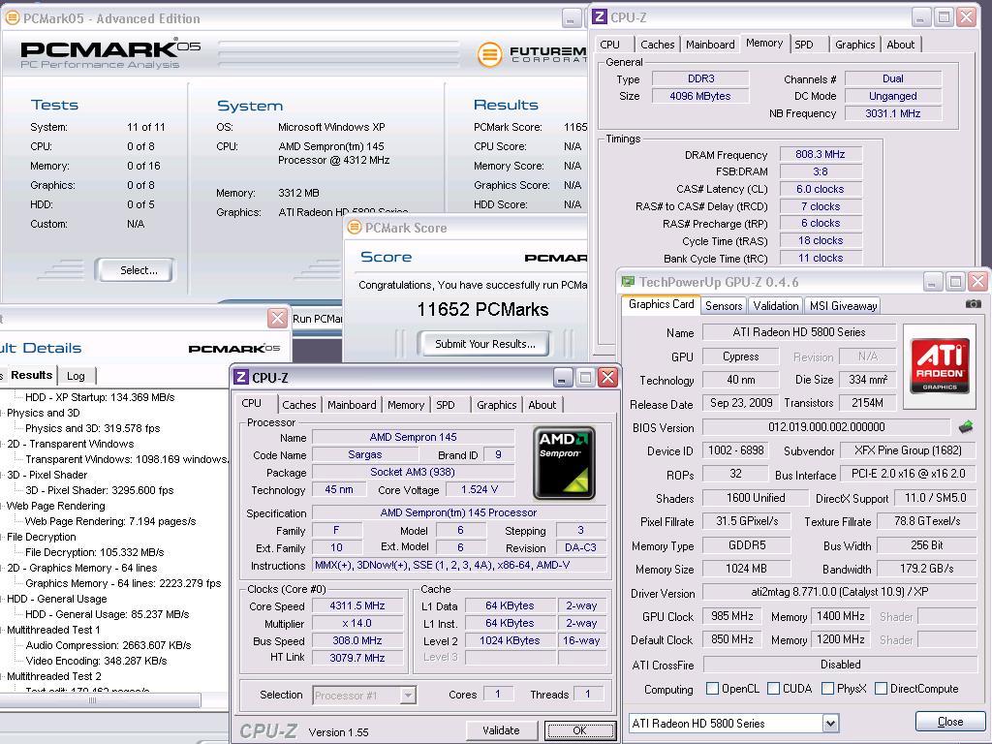
Task: Collapse the 3D - Pixel Shader tree node
Action: pos(2,475)
